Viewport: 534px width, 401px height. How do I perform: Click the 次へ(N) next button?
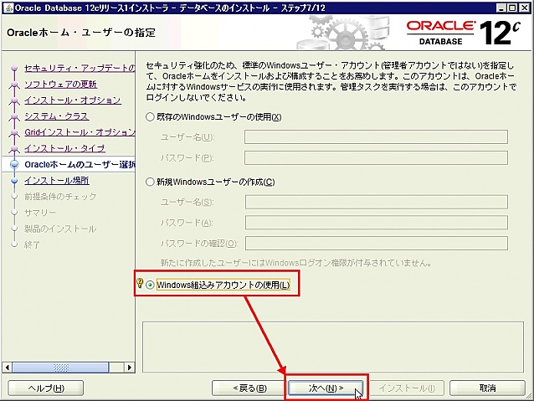tap(326, 388)
